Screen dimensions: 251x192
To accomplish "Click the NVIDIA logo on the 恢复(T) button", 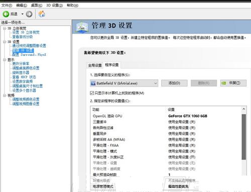I will click(x=224, y=83).
